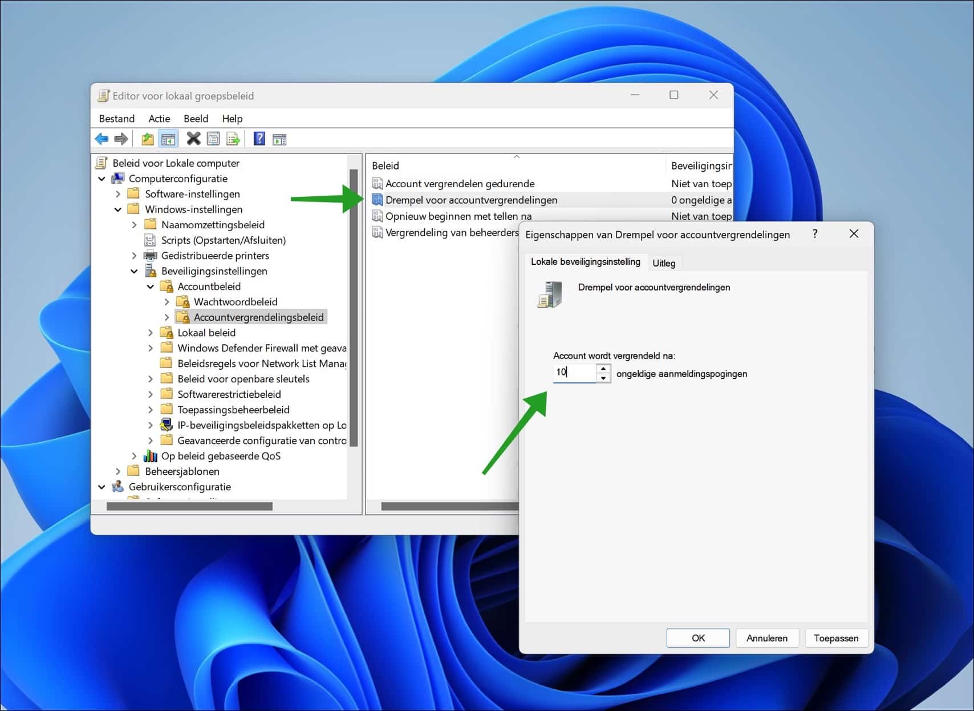The image size is (974, 711).
Task: Open Properties via the toolbar icon
Action: 213,138
